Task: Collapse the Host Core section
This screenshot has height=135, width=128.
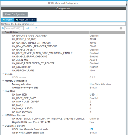Action: 3,91
